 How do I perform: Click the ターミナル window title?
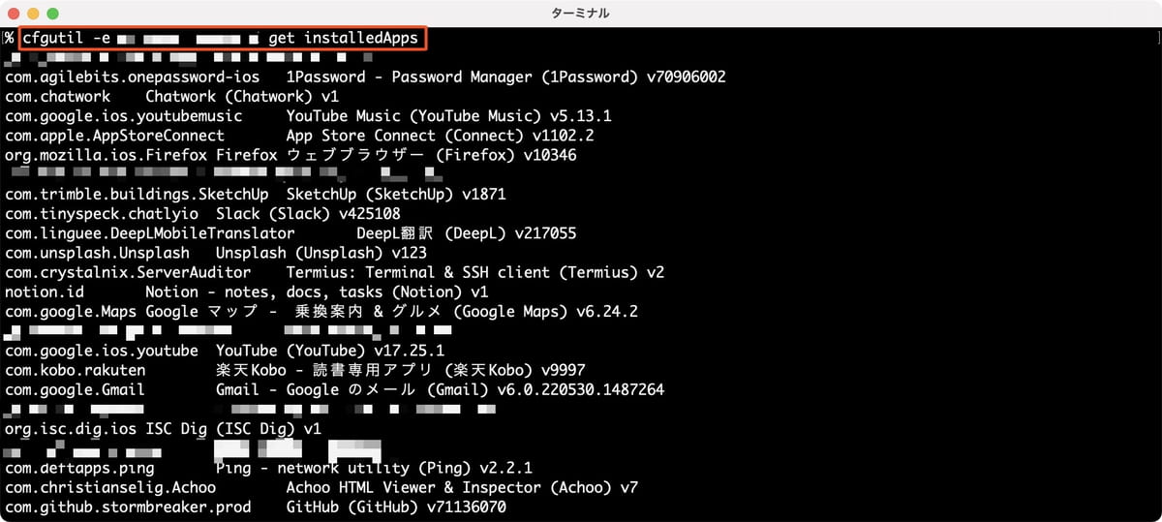point(581,14)
